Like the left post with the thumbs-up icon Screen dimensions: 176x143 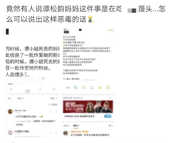11,89
